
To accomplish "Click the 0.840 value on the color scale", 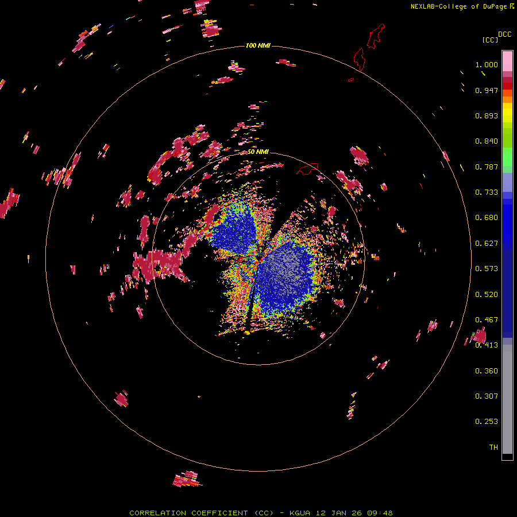I will pos(487,141).
